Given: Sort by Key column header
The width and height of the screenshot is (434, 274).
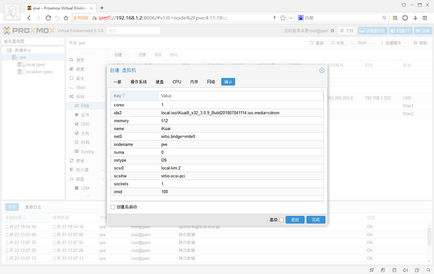Looking at the screenshot, I should point(134,96).
